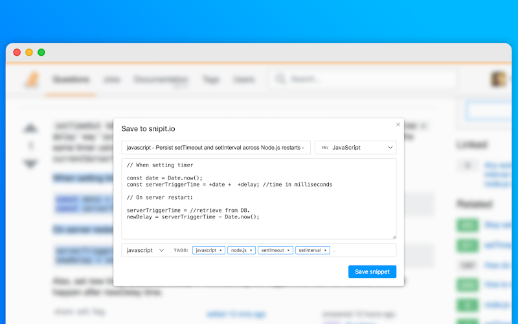Open the Questions tab
The width and height of the screenshot is (518, 324).
click(x=71, y=79)
